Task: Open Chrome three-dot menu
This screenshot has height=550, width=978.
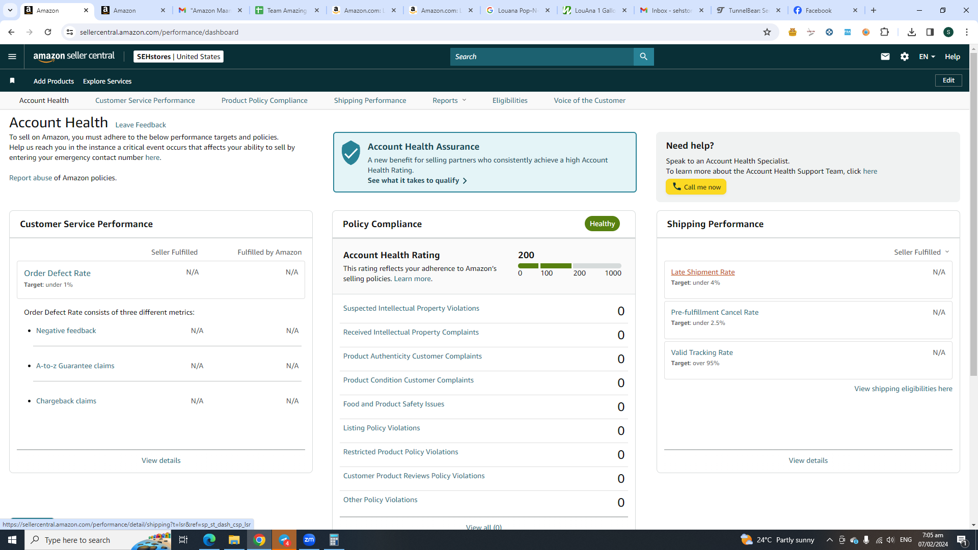Action: click(966, 32)
